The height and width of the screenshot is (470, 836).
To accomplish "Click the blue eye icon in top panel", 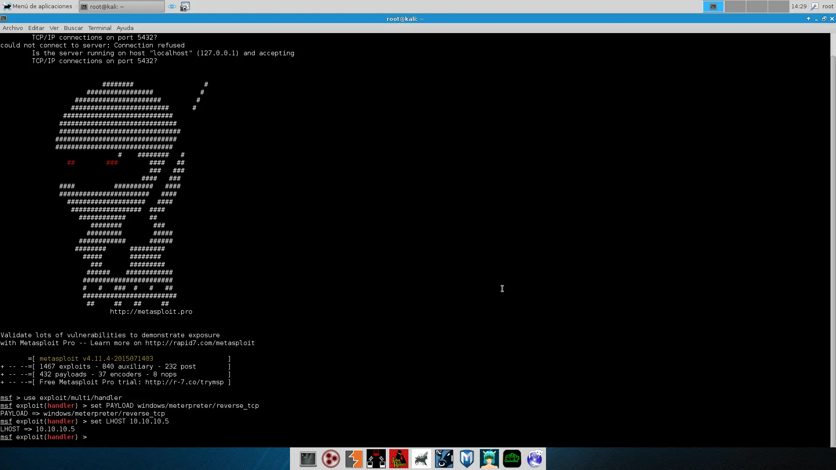I will [172, 7].
